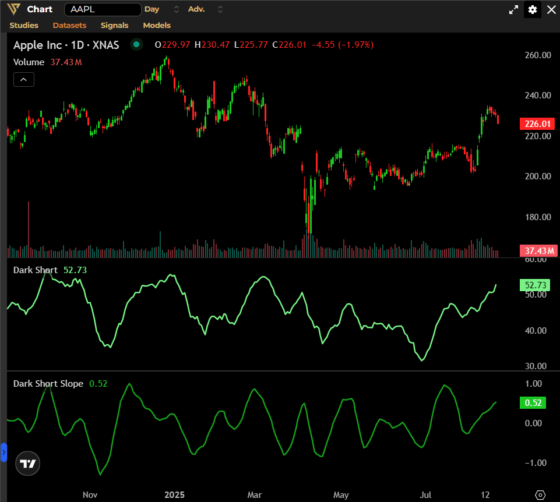Expand chart to fullscreen with arrows icon
Viewport: 560px width, 502px height.
click(x=513, y=10)
